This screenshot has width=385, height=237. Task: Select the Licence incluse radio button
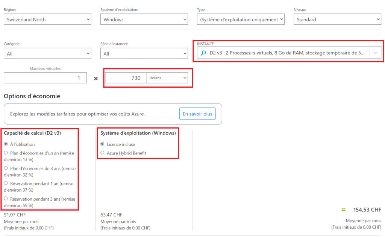click(102, 144)
